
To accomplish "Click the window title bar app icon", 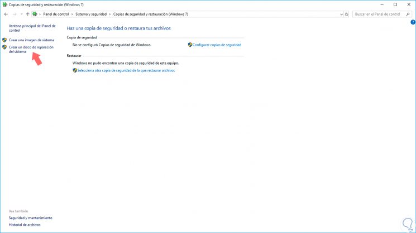I will point(5,4).
